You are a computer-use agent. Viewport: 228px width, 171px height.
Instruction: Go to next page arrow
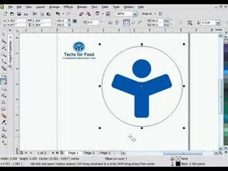point(53,153)
